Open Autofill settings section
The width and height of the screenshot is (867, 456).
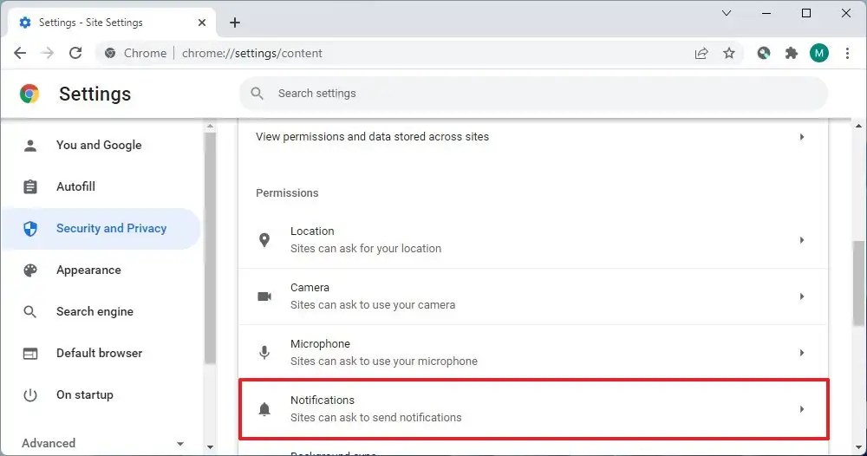tap(101, 187)
